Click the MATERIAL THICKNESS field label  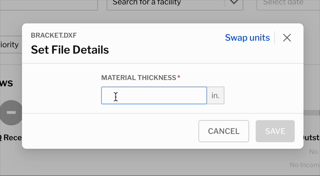coord(138,78)
